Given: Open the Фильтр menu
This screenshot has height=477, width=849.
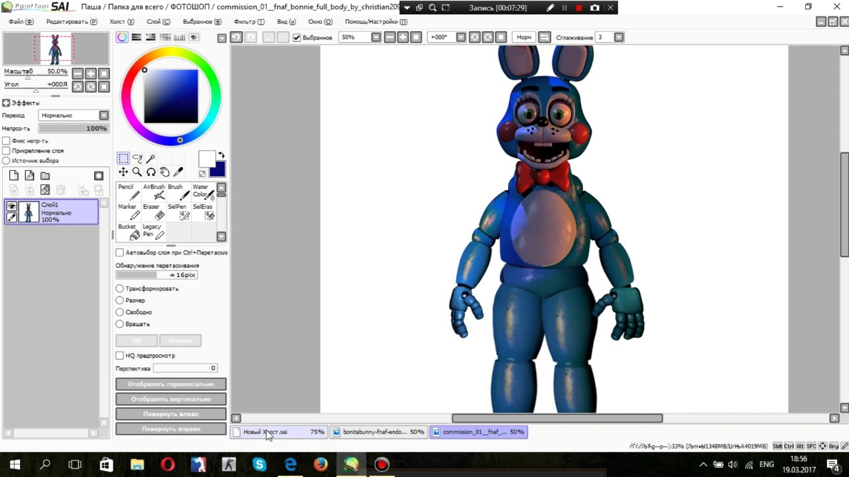Looking at the screenshot, I should 249,22.
